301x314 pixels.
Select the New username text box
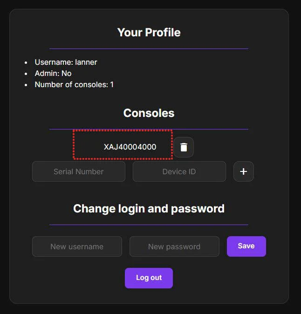click(x=77, y=246)
